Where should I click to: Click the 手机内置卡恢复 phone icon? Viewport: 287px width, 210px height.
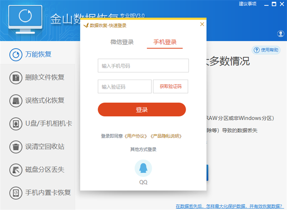click(16, 193)
